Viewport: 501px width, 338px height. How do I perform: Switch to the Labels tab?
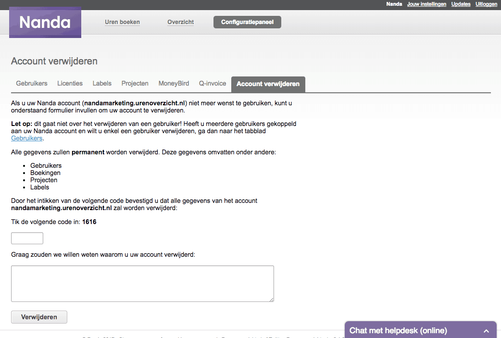102,83
